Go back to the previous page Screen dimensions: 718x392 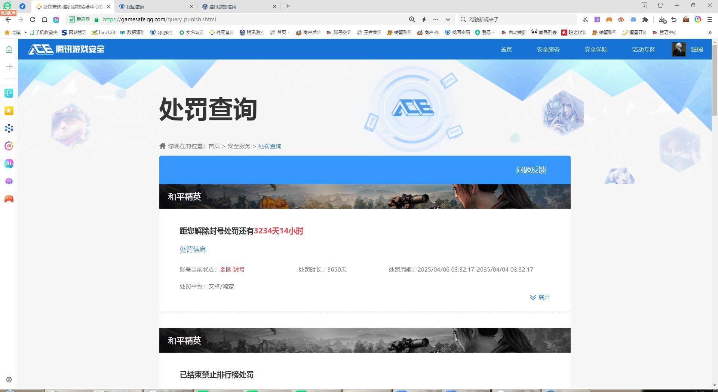[x=8, y=19]
